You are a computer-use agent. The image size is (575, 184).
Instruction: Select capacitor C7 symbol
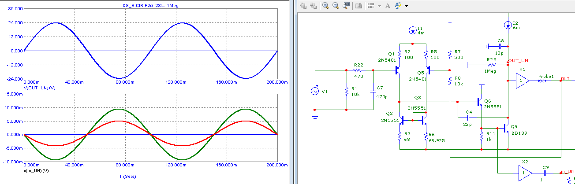(x=373, y=91)
